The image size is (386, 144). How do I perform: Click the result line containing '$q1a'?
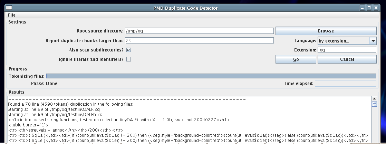(x=188, y=135)
